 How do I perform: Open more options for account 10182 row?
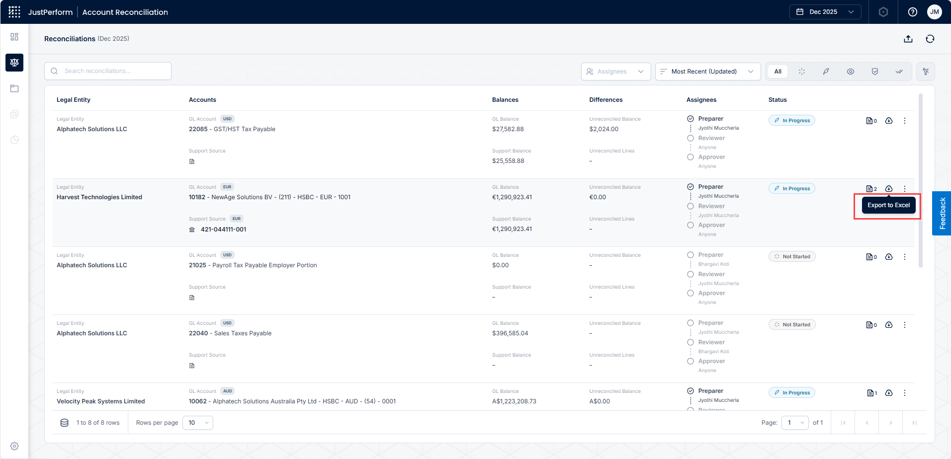pos(905,189)
